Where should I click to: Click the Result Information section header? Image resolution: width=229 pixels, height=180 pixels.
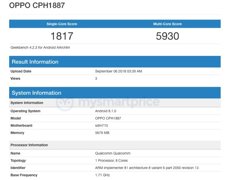tap(34, 62)
